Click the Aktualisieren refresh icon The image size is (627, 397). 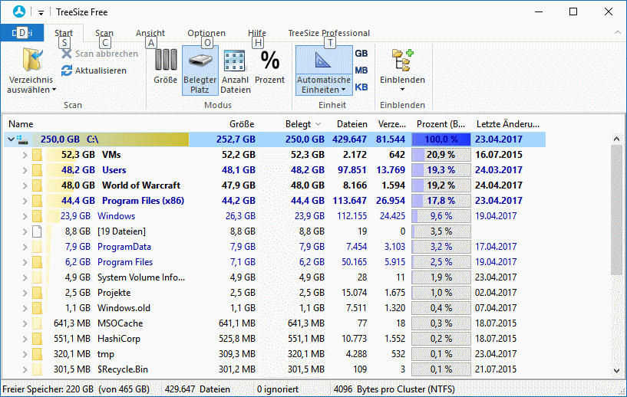pyautogui.click(x=67, y=71)
